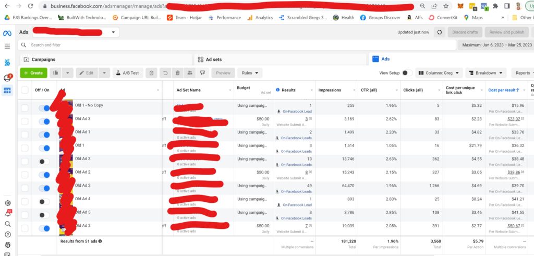Viewport: 534px width, 256px height.
Task: Click the sidebar search magnifier icon
Action: [x=7, y=224]
